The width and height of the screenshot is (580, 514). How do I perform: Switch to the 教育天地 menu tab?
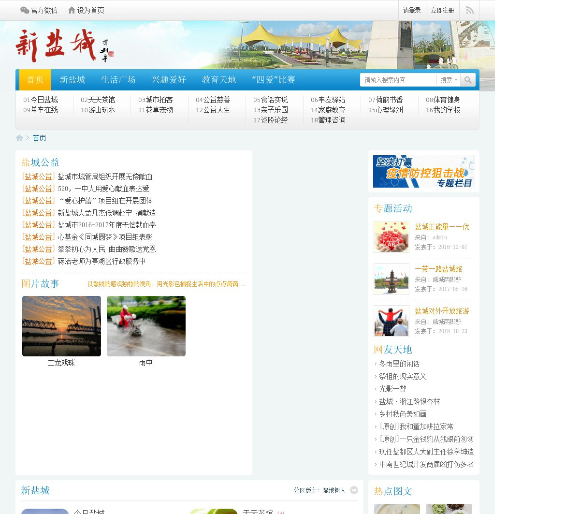coord(219,80)
